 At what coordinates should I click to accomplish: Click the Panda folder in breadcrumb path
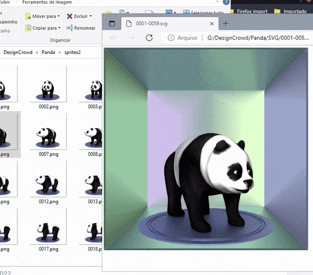tap(47, 52)
